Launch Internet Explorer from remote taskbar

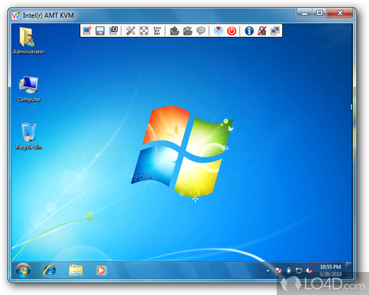50,270
